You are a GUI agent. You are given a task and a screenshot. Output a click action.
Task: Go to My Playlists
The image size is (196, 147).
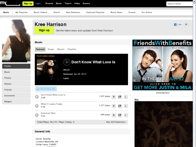(22, 12)
